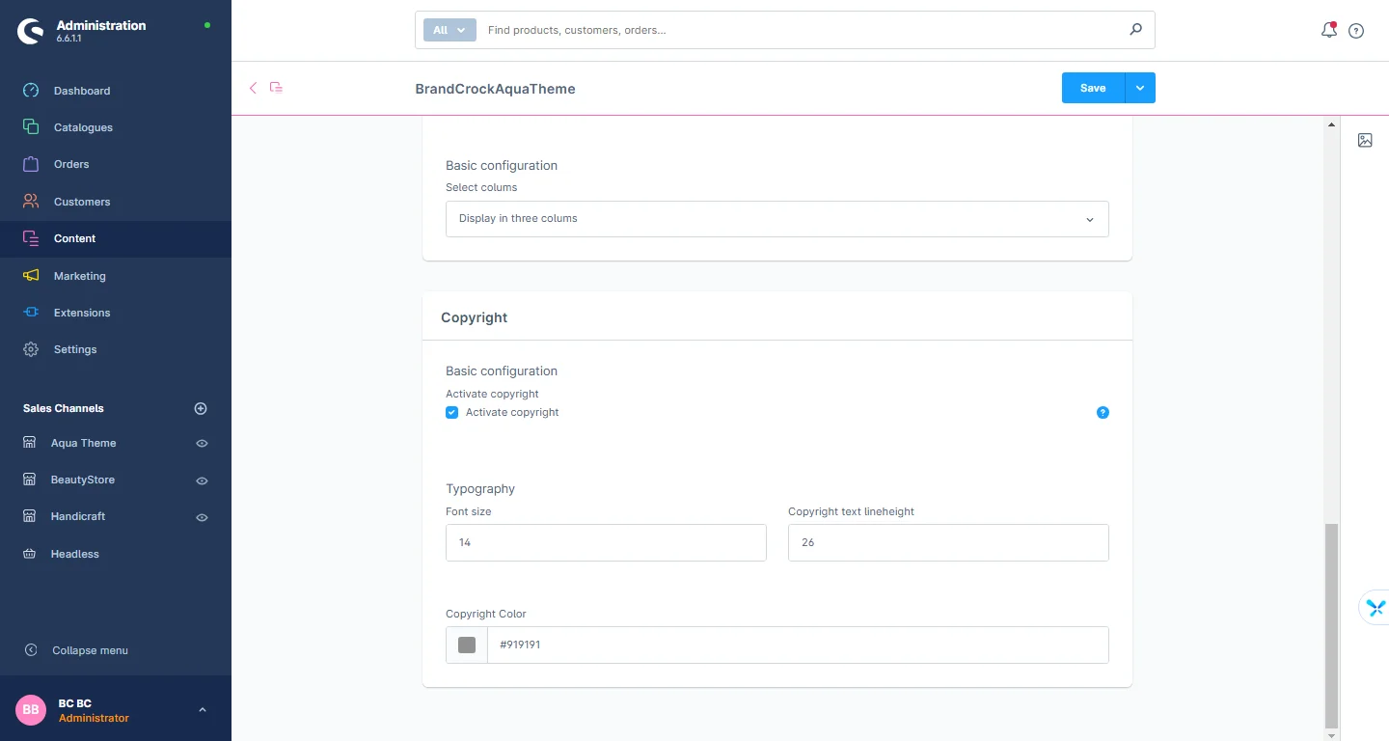
Task: Open the Select colums dropdown
Action: (x=776, y=219)
